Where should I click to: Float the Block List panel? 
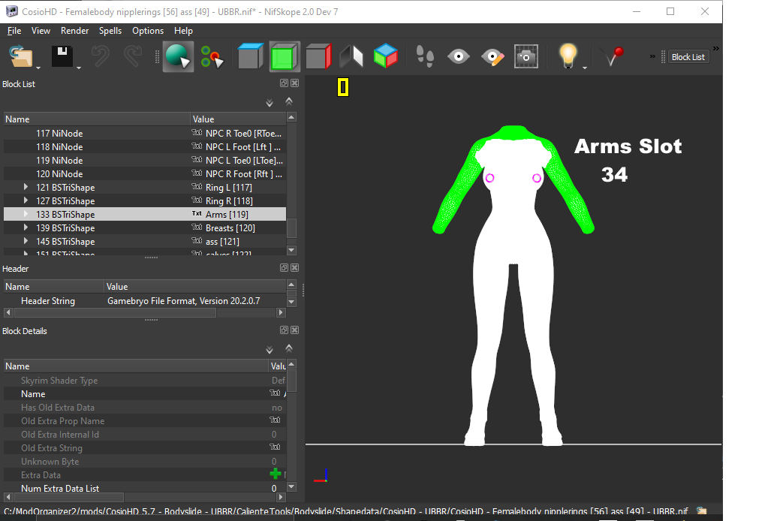(x=284, y=83)
